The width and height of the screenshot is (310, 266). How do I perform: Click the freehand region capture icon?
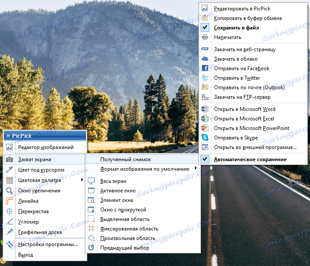91,238
